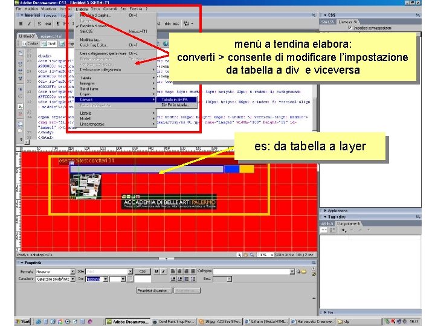Click Bold B button in Properties panel
The image size is (435, 326).
click(156, 272)
